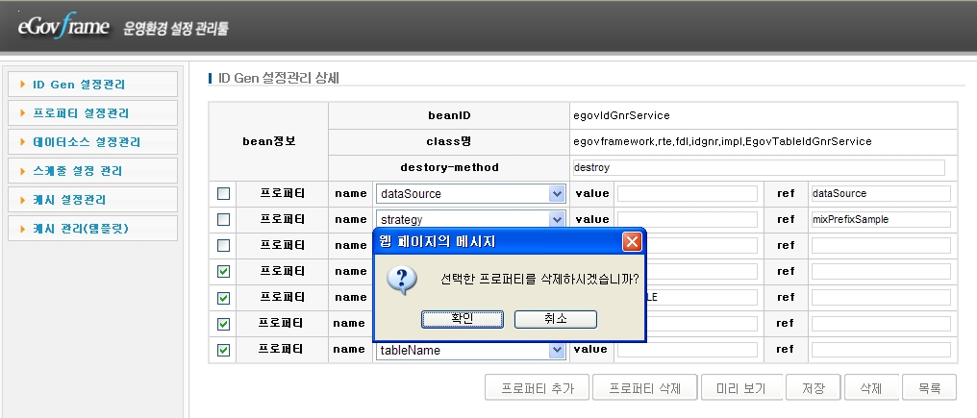Open 프로퍼티 설정관리 menu
The width and height of the screenshot is (977, 418).
coord(92,113)
